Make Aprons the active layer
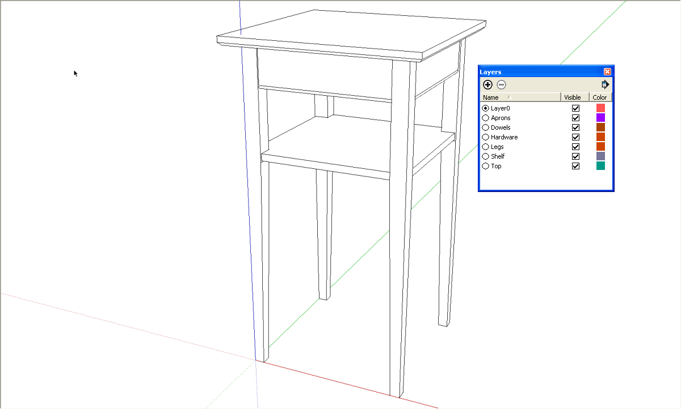 coord(485,118)
